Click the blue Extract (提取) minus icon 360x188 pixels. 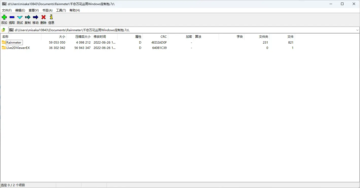coord(12,17)
